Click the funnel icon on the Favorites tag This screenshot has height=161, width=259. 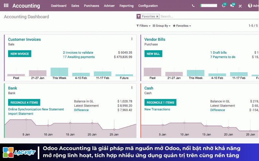(139, 16)
